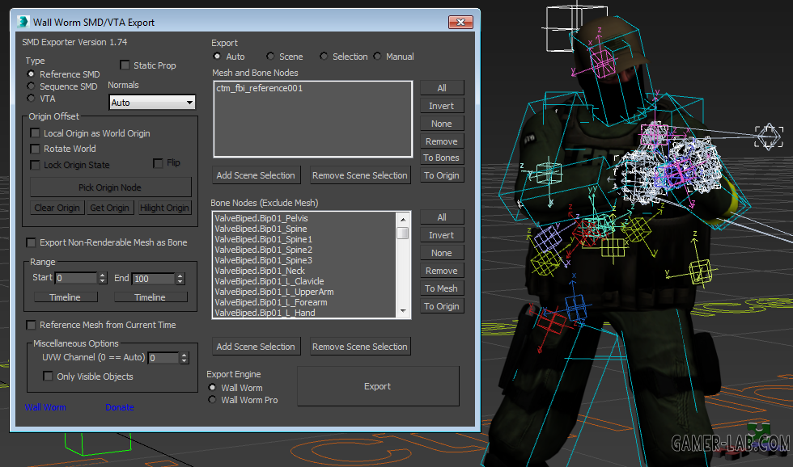
Task: Enable the Static Prop checkbox
Action: pyautogui.click(x=125, y=65)
